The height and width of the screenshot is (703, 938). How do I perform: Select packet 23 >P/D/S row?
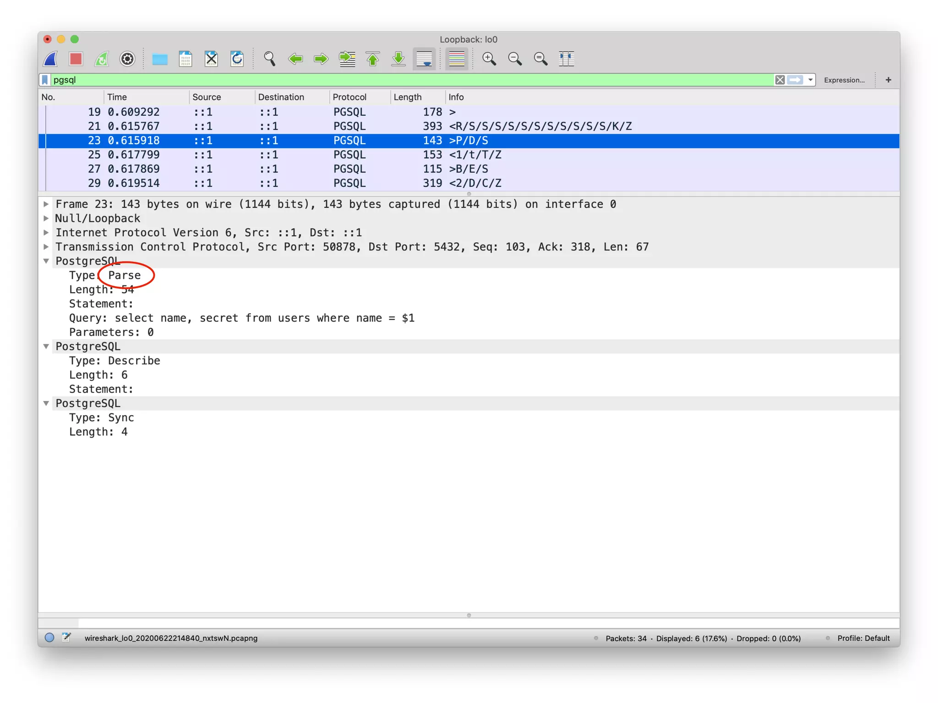click(469, 141)
